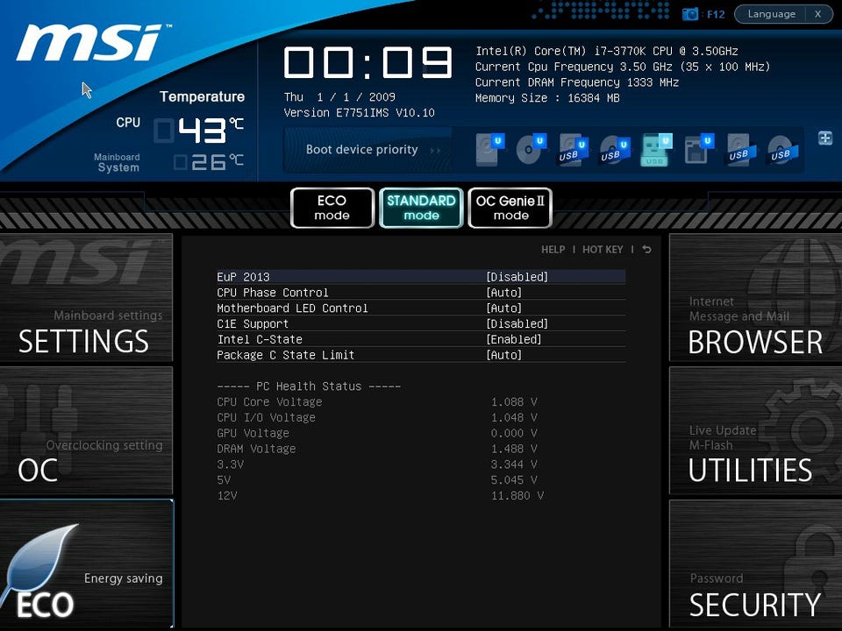Click the Current Cpu Frequency 3.50 GHz text
The width and height of the screenshot is (842, 631).
coord(623,67)
